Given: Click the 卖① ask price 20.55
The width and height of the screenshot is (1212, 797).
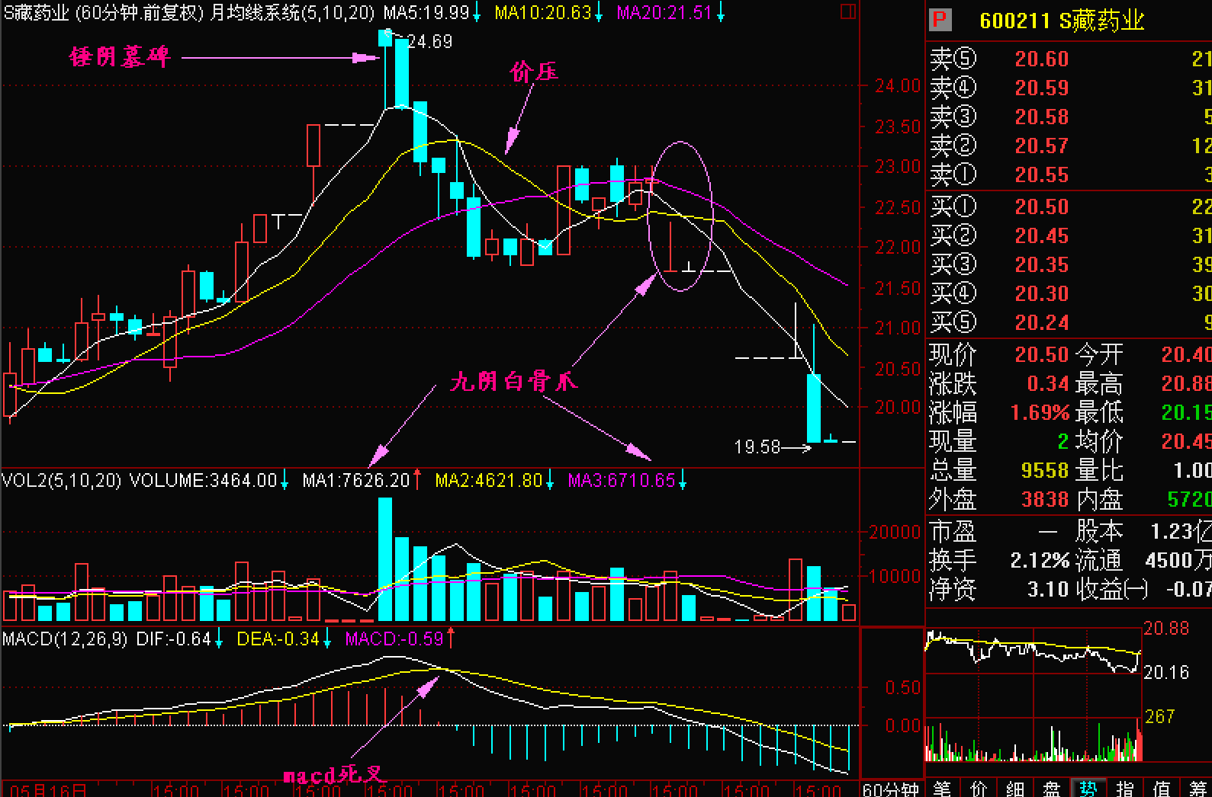Looking at the screenshot, I should 1041,175.
